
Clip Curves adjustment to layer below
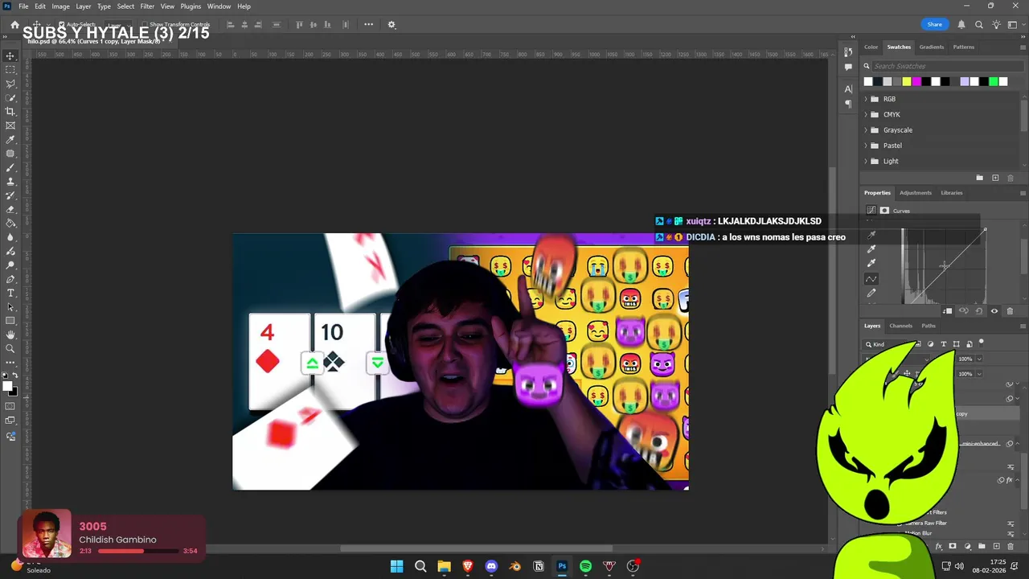[948, 311]
